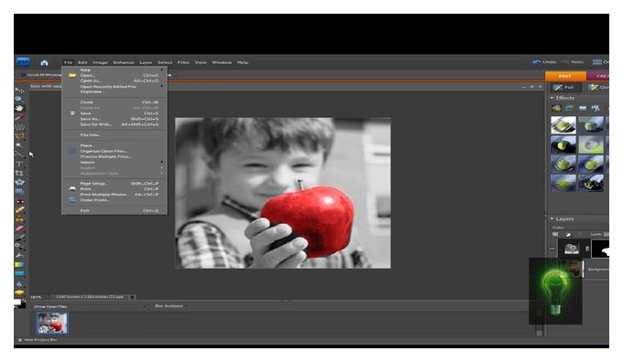The width and height of the screenshot is (623, 362).
Task: Open the Filter menu
Action: coord(183,62)
